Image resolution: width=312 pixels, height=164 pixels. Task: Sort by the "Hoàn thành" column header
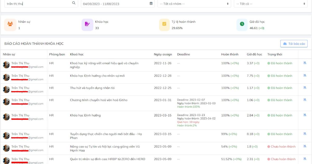(230, 54)
